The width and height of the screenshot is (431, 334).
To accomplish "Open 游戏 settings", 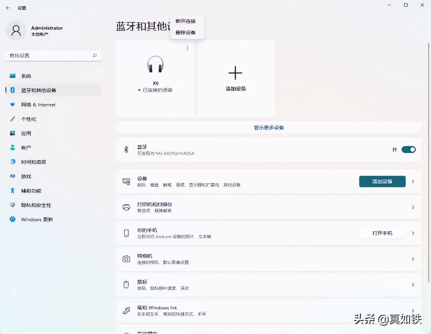I will (26, 176).
